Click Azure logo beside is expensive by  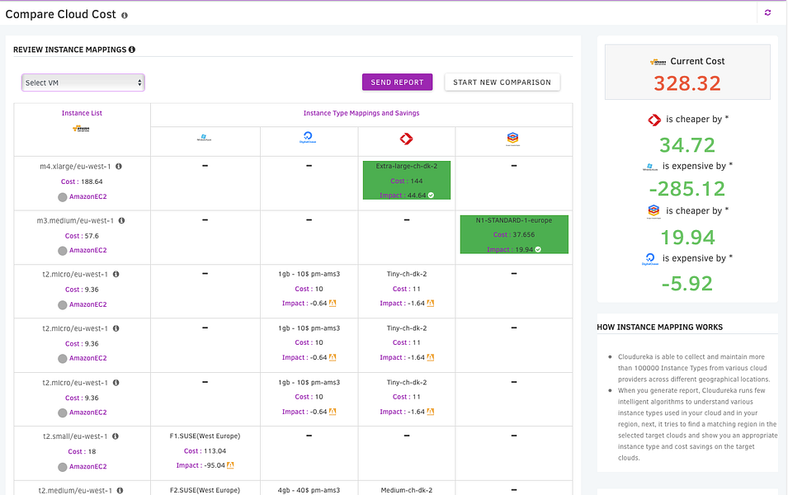coord(650,167)
